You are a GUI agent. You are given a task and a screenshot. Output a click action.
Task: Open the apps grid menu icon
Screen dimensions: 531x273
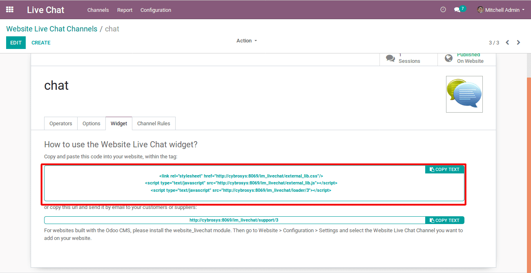tap(10, 9)
